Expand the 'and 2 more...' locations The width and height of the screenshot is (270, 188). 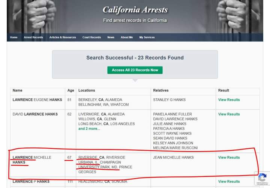(x=89, y=129)
